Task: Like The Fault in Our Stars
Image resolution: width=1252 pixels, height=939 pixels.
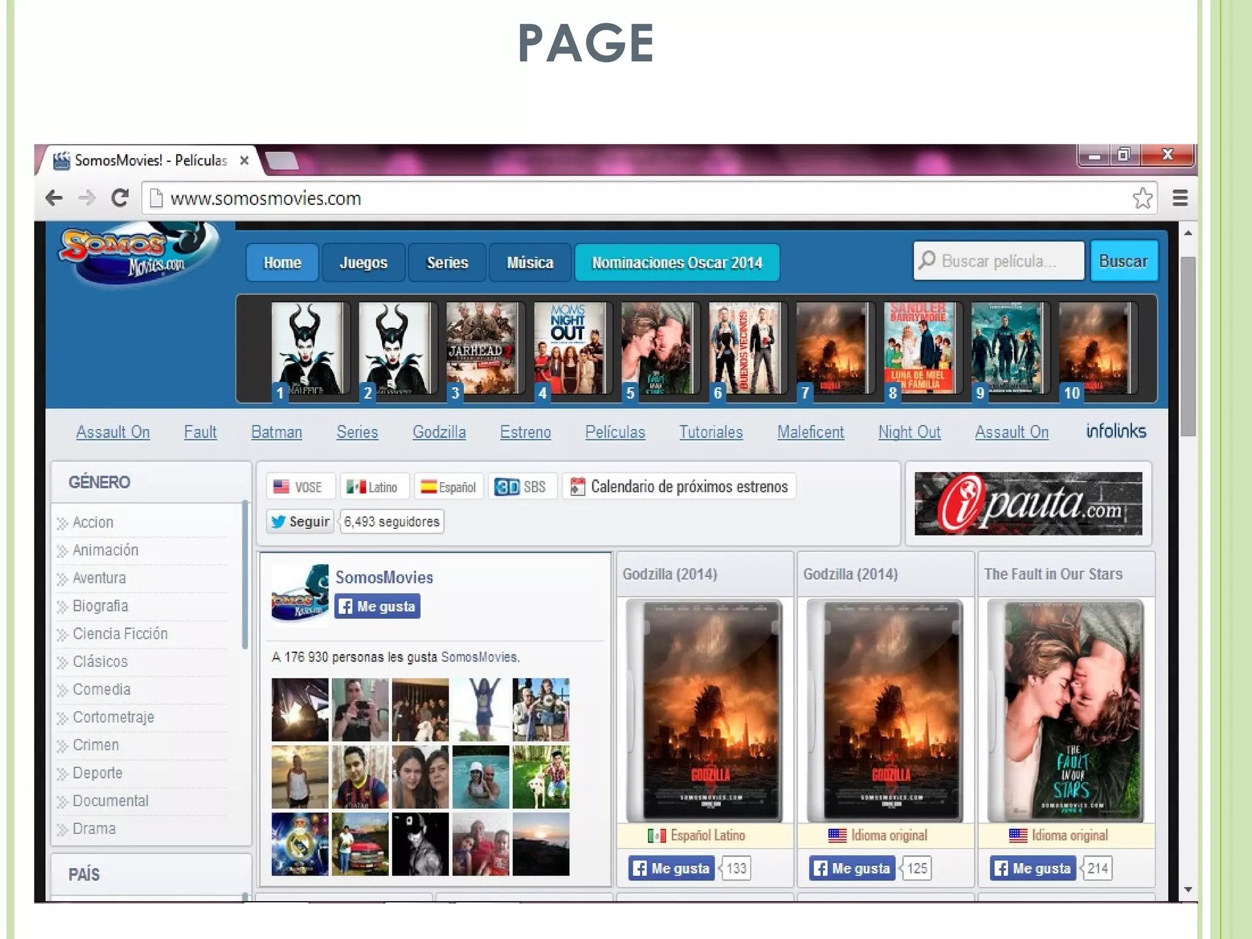Action: tap(1033, 868)
